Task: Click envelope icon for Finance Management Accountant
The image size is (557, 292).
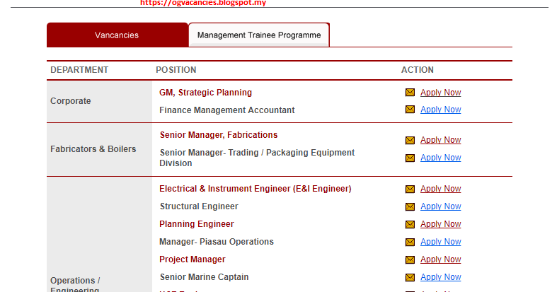Action: [410, 110]
